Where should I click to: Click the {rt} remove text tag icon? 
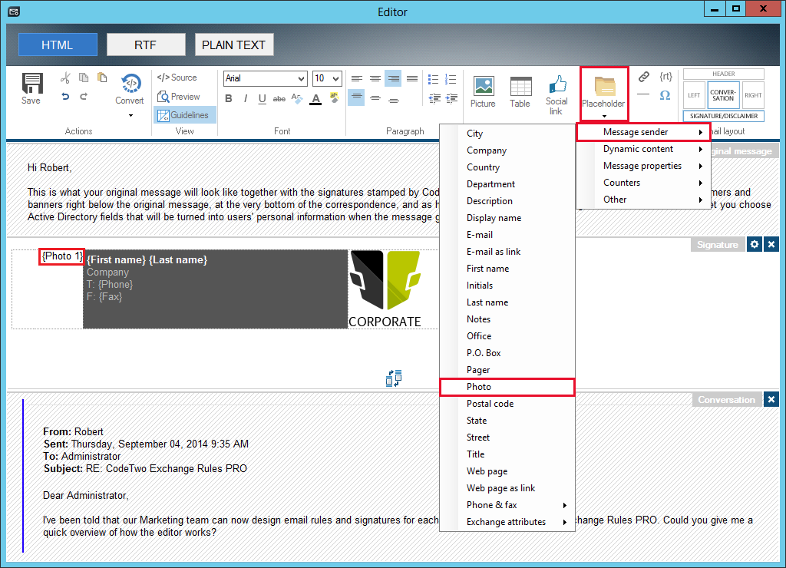(x=665, y=77)
